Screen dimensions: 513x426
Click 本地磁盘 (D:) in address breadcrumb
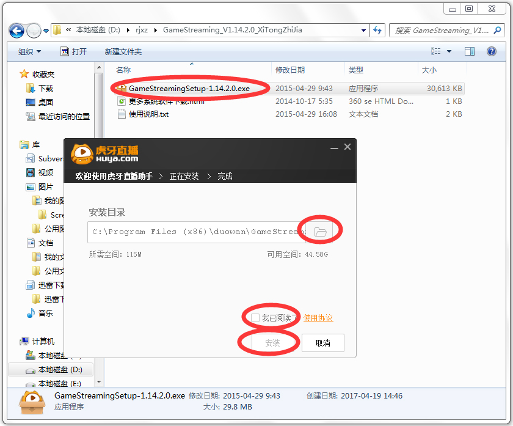point(98,30)
